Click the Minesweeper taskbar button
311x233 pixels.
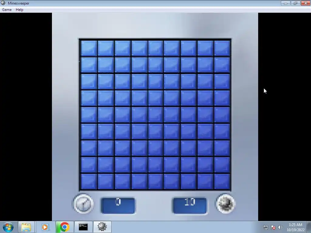102,227
